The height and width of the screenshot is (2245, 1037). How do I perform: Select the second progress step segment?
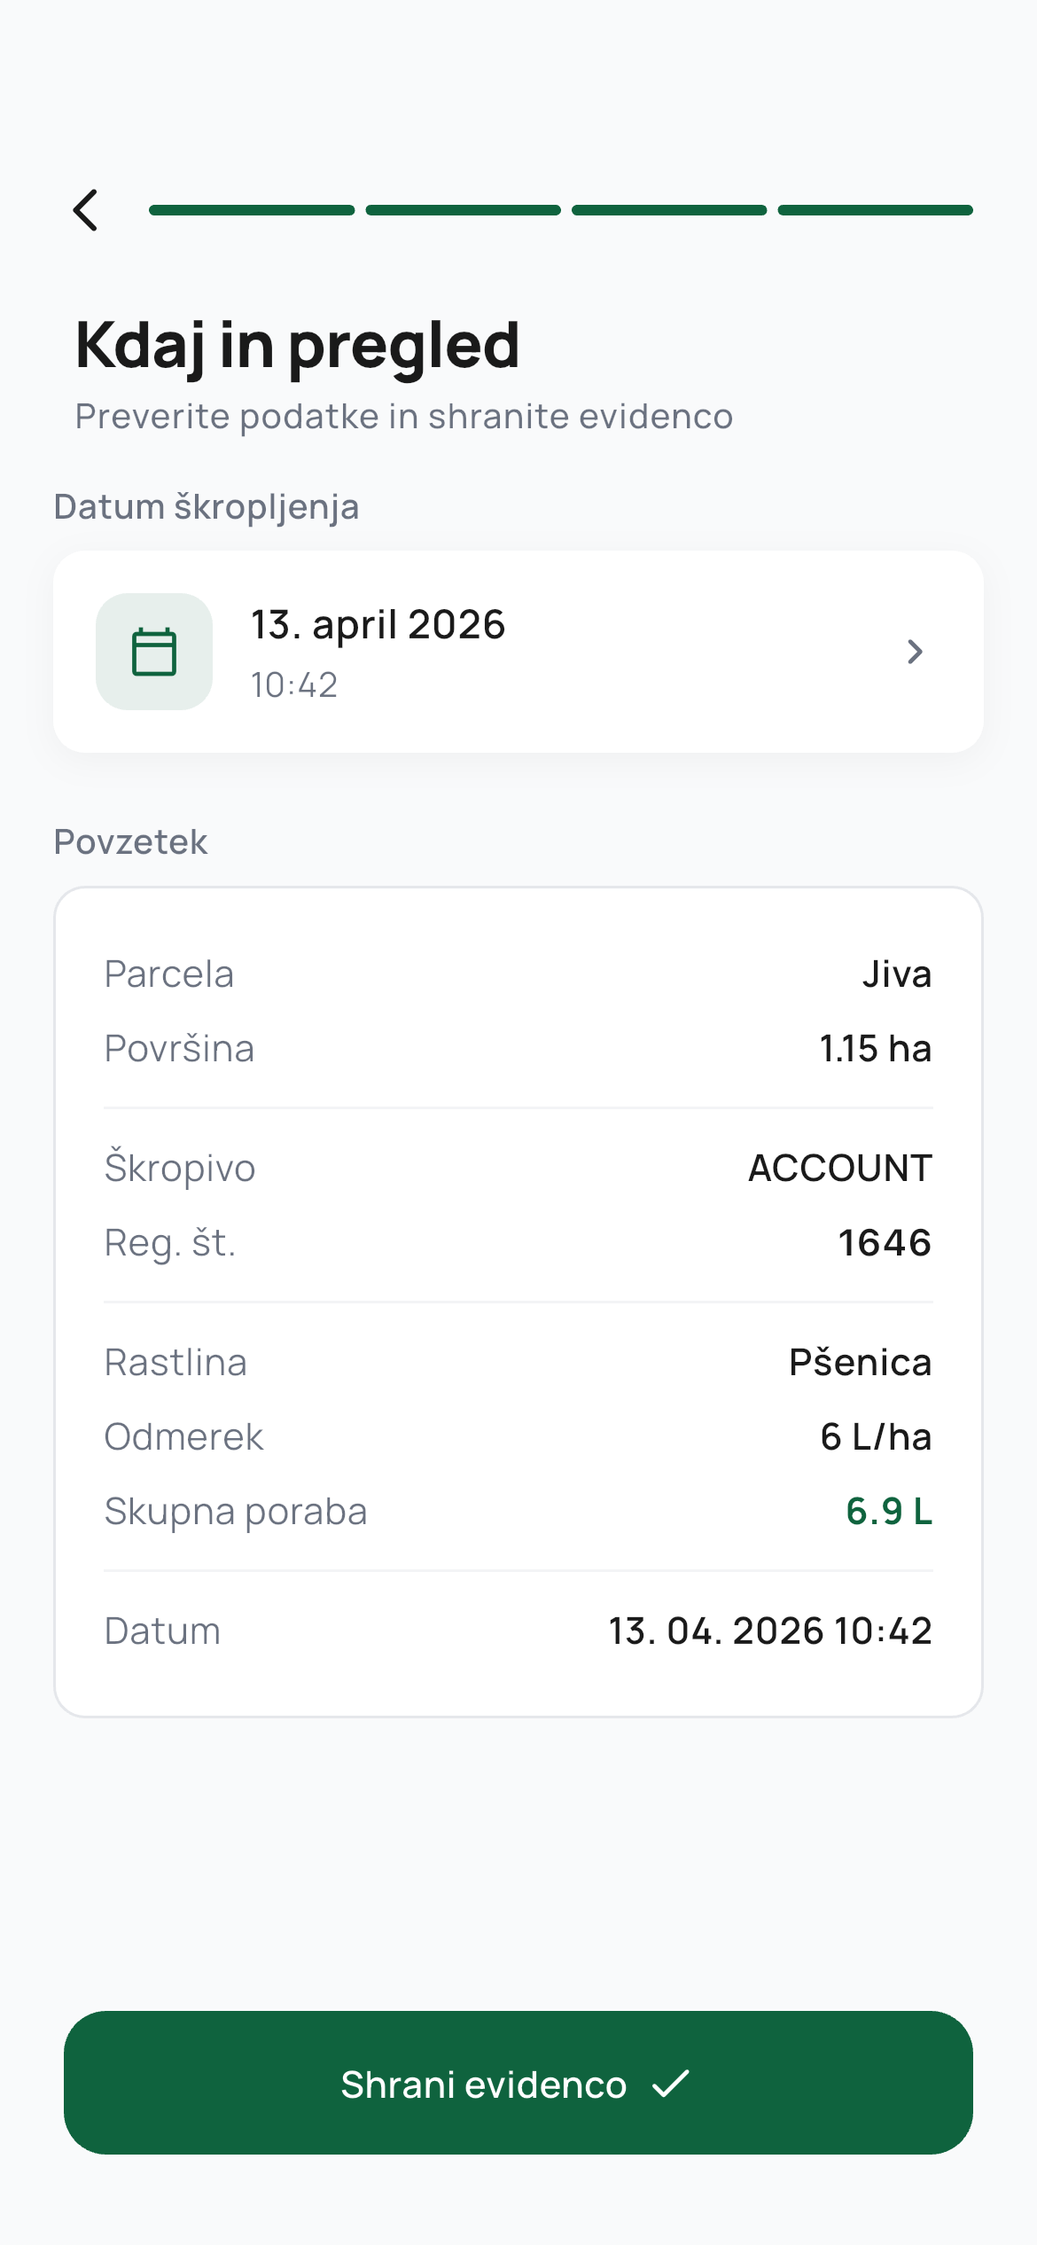[x=463, y=210]
